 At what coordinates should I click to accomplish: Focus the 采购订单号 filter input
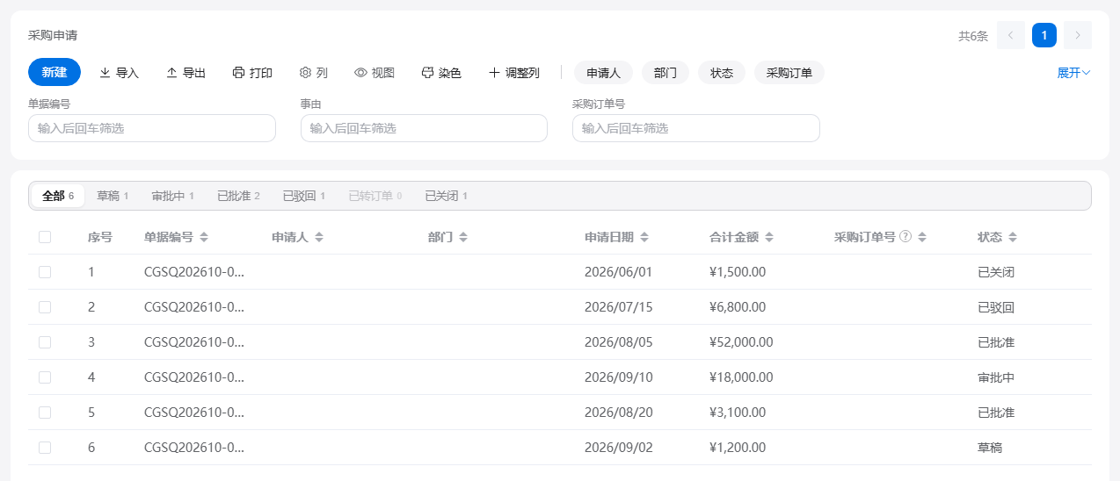point(696,128)
